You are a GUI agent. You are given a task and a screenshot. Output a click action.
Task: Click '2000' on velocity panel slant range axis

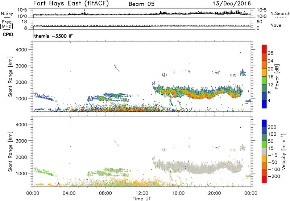tap(21, 157)
